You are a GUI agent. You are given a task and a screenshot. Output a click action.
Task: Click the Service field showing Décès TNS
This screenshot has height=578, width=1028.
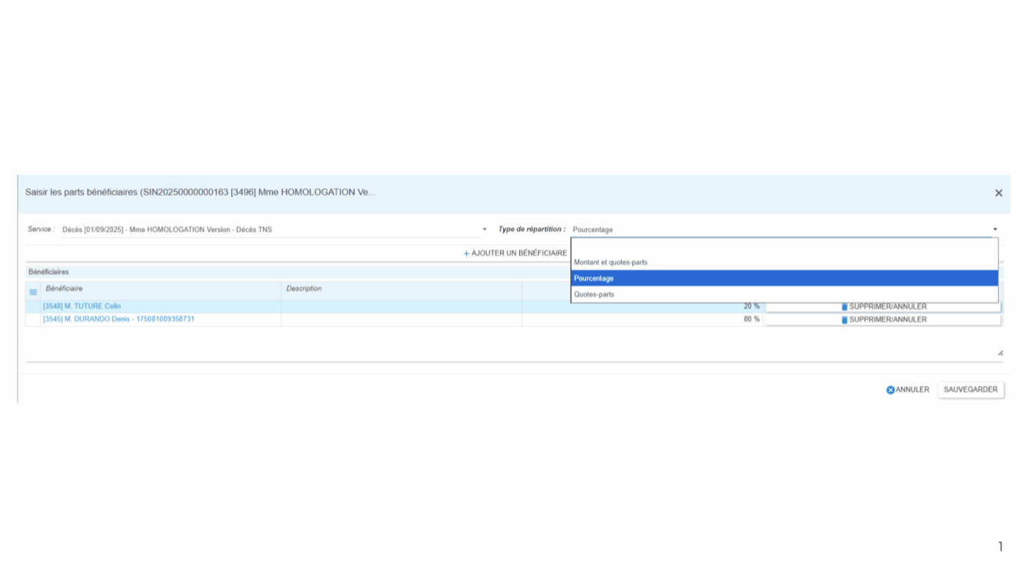(270, 230)
